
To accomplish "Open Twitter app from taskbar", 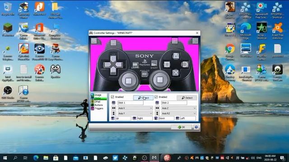I will click(115, 158).
